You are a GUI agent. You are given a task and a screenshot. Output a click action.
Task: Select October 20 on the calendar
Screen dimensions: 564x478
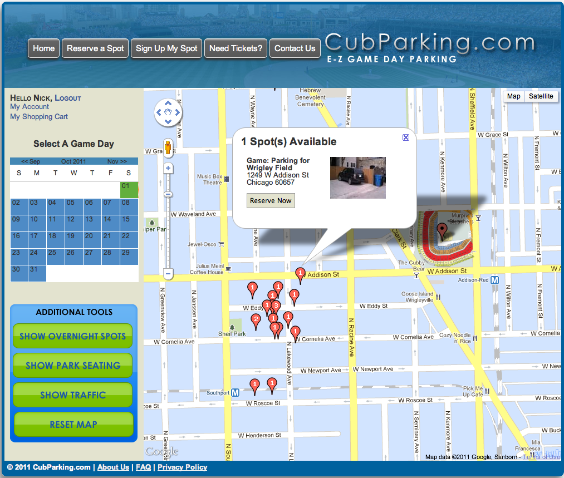coord(92,240)
